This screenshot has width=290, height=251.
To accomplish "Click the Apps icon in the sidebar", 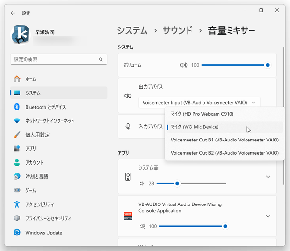I will [17, 149].
